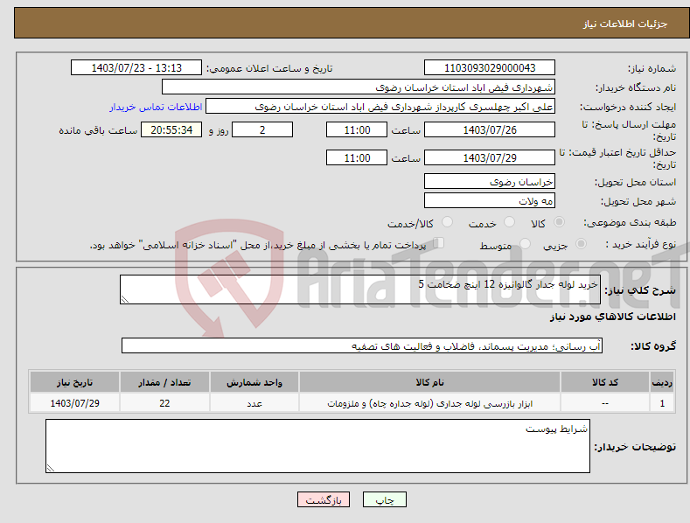This screenshot has width=690, height=523.
Task: Click the unit cell عدد
Action: [254, 403]
